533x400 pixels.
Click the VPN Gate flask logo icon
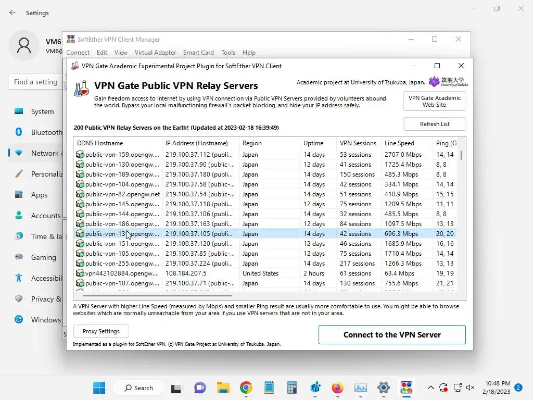point(82,89)
